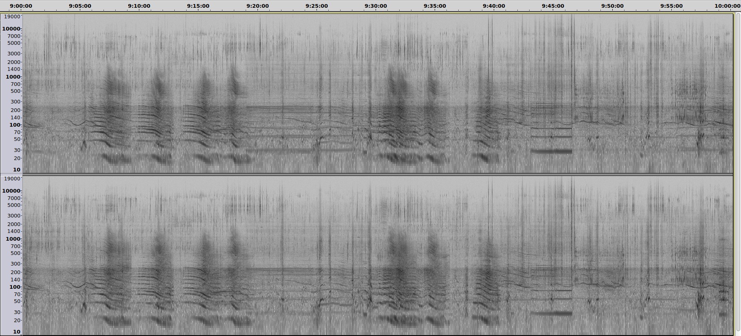Click 9:45:00 on the time ruler
This screenshot has width=741, height=336.
[553, 6]
